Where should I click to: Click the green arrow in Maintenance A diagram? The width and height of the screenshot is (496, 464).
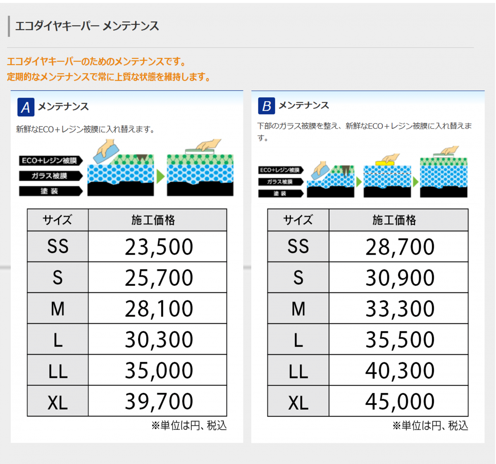(160, 177)
